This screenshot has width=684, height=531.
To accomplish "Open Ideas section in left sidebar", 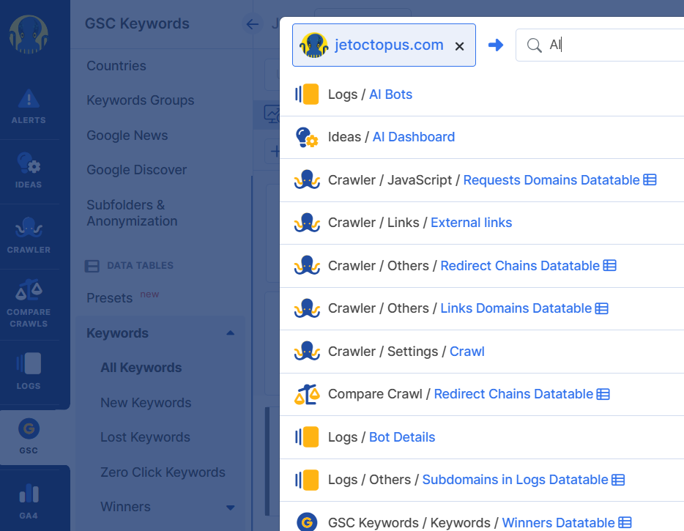I will (x=29, y=171).
